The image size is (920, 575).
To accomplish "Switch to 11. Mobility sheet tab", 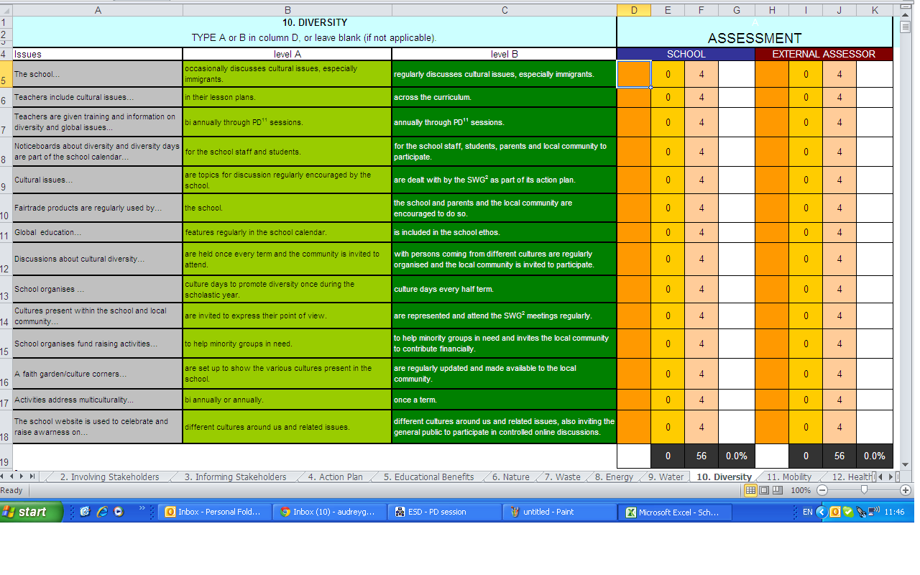I will (788, 477).
